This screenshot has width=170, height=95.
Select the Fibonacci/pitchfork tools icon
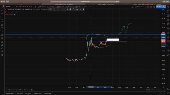[x=2, y=16]
